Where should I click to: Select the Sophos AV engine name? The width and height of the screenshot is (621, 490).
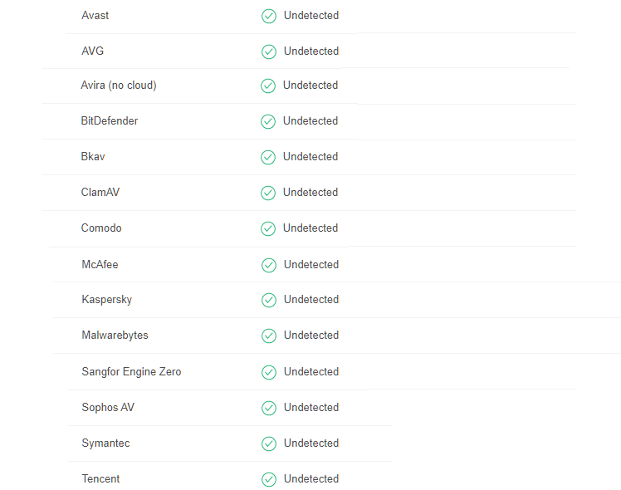[x=108, y=408]
